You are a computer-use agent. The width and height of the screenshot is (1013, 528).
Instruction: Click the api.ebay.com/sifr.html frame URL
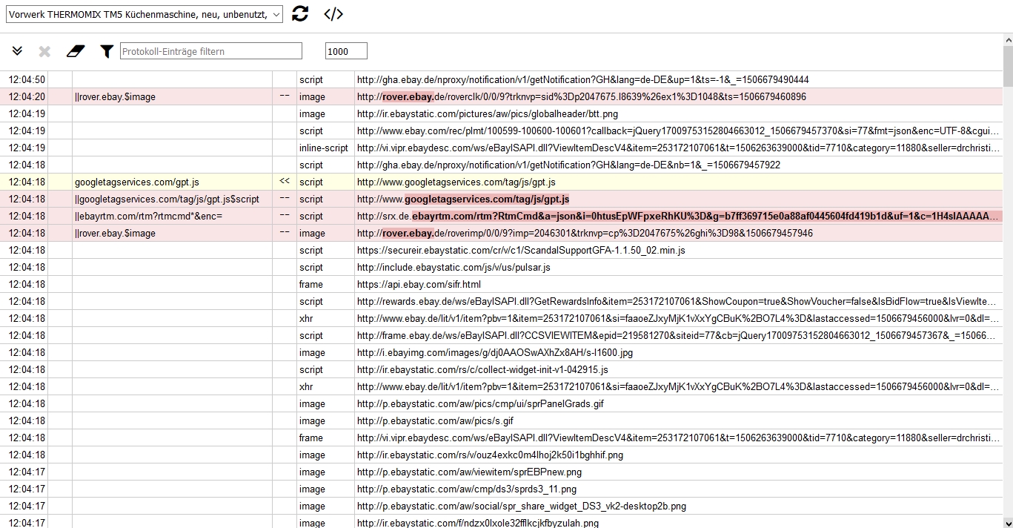click(x=419, y=285)
